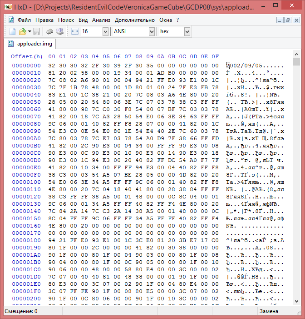Expand the hex offset base dropdown

[x=187, y=31]
